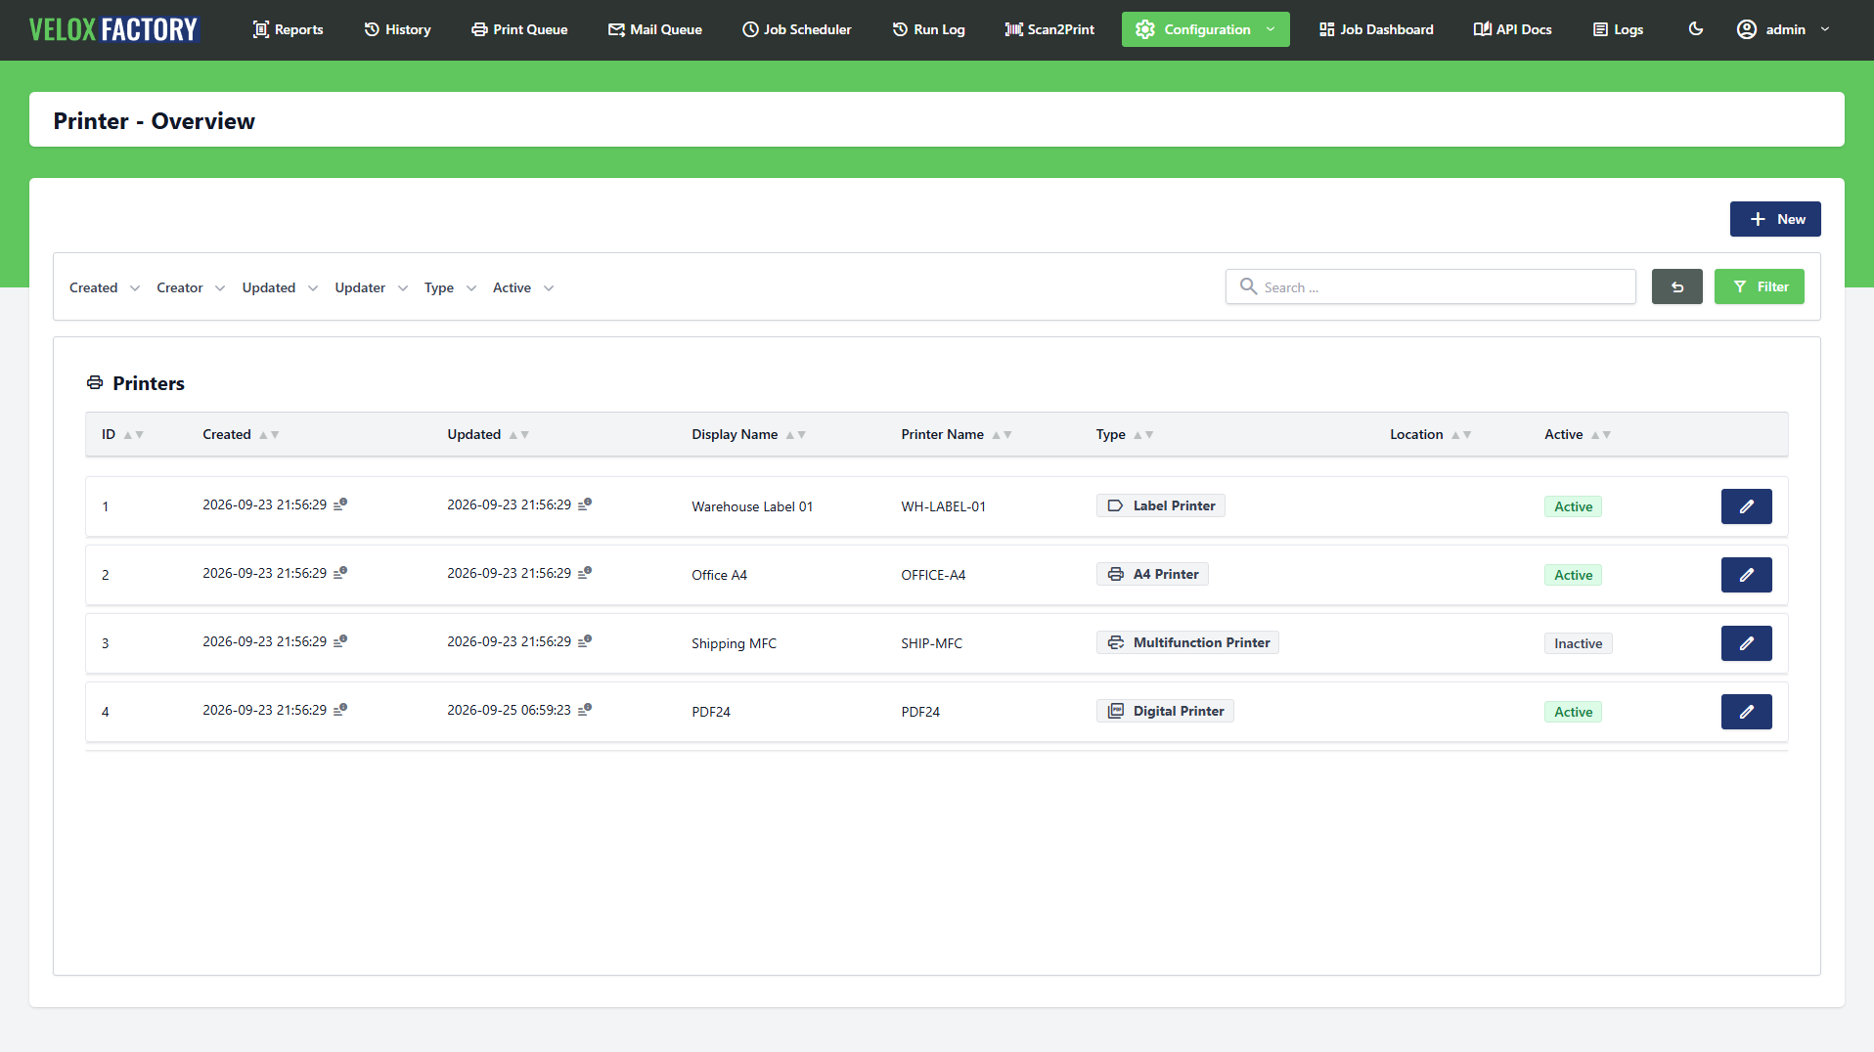
Task: Sort by Type column arrows
Action: [1143, 435]
